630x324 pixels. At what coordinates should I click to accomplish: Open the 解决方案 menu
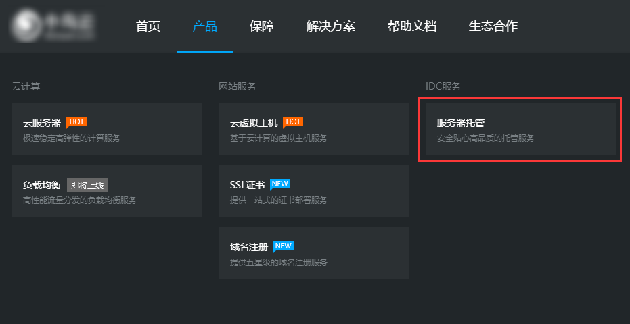click(330, 26)
